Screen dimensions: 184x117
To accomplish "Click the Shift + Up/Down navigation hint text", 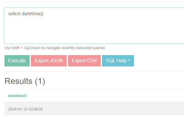I will (55, 48).
